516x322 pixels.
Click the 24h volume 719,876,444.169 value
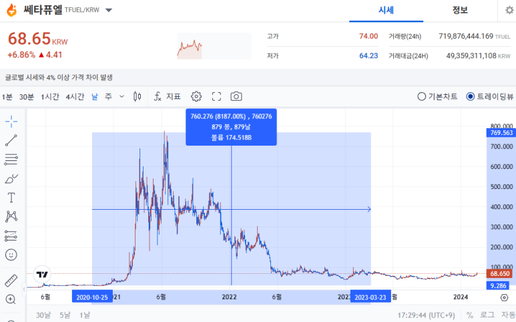[x=466, y=36]
